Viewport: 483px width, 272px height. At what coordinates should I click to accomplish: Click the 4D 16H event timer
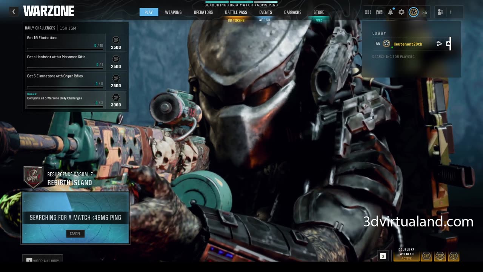coord(265,20)
